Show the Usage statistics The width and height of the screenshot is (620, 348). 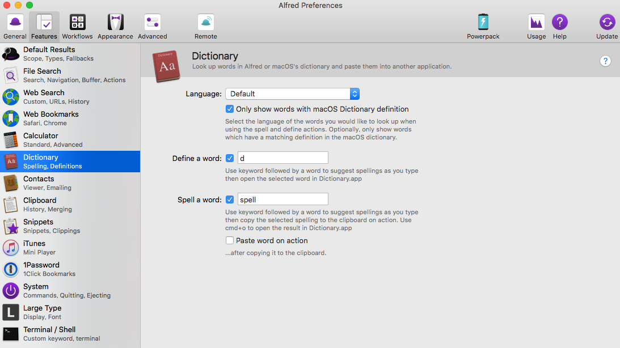[537, 27]
